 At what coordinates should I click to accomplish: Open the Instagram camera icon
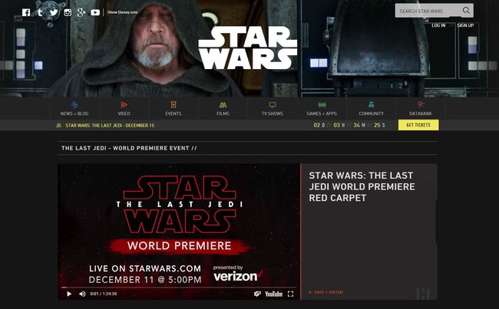click(68, 12)
